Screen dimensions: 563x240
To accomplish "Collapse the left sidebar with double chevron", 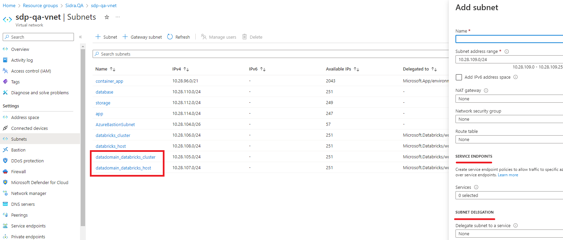I will pyautogui.click(x=80, y=37).
